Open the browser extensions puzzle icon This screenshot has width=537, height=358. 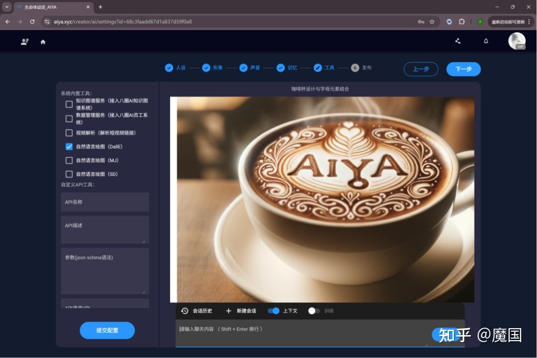[x=461, y=21]
